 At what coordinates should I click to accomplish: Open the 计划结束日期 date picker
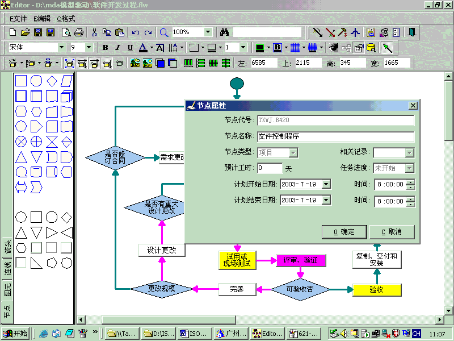[326, 200]
